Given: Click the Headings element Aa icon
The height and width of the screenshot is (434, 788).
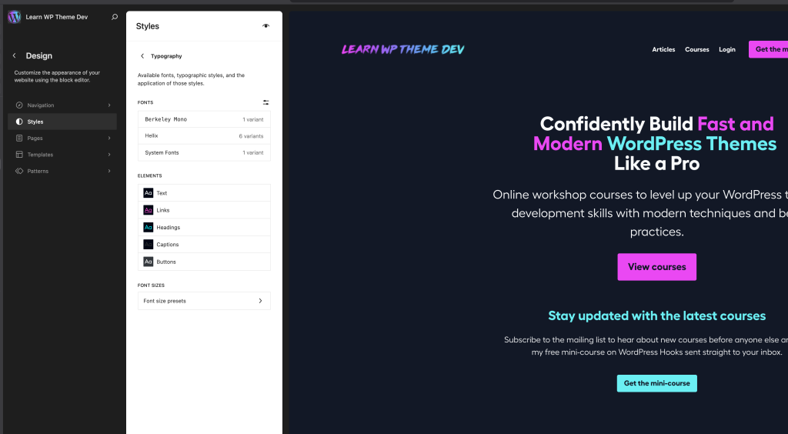Looking at the screenshot, I should click(x=149, y=228).
